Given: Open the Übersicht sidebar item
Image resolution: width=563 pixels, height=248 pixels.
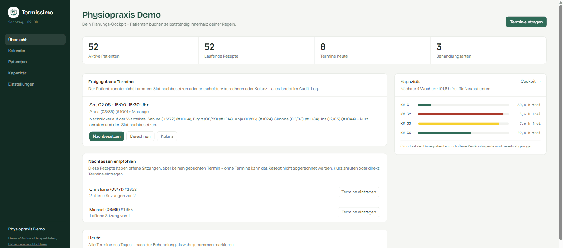Looking at the screenshot, I should pyautogui.click(x=35, y=40).
